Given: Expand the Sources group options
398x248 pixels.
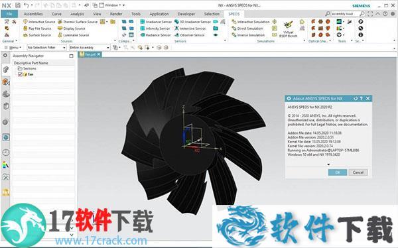Looking at the screenshot, I should [115, 40].
